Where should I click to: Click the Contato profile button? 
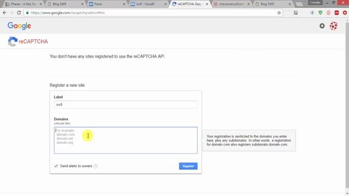pyautogui.click(x=315, y=2)
